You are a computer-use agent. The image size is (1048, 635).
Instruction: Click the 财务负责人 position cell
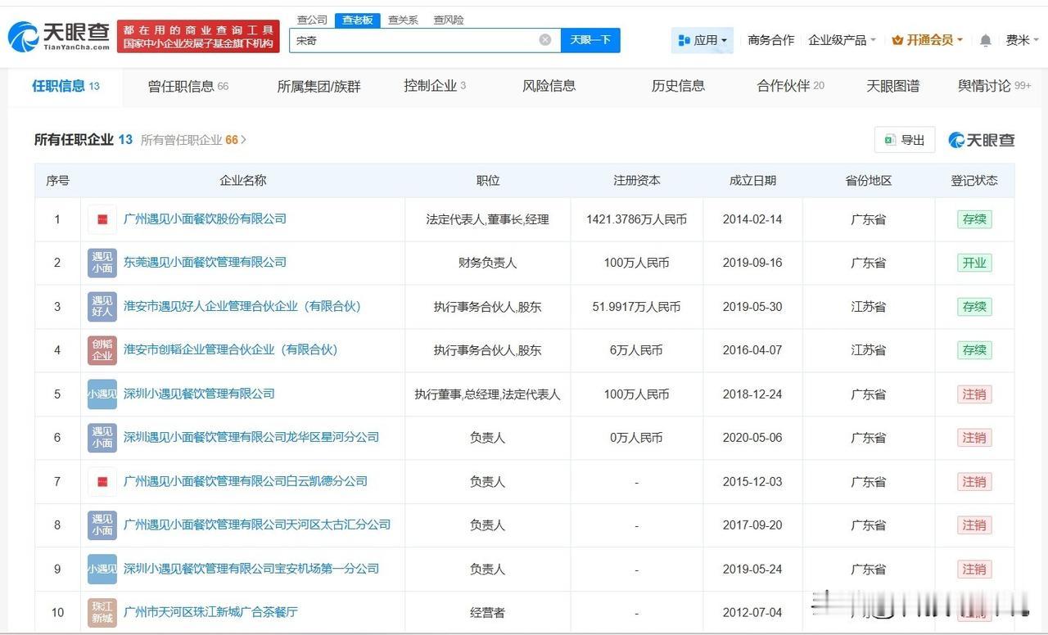coord(487,263)
